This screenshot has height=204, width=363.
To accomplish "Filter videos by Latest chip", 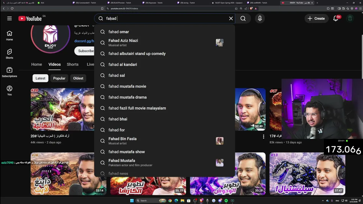I will pyautogui.click(x=40, y=78).
